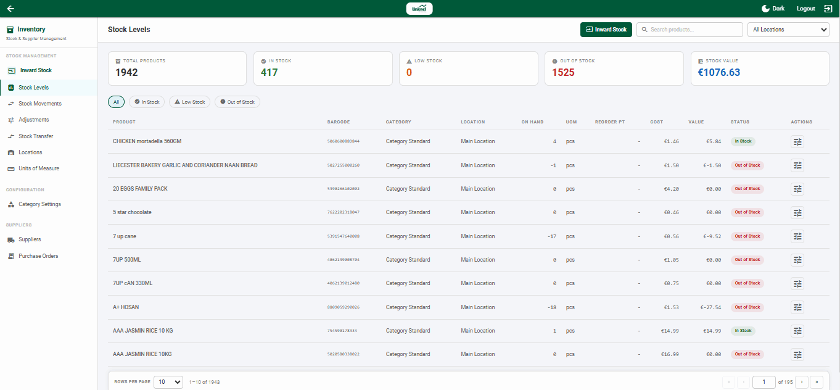Viewport: 840px width, 390px height.
Task: Open Suppliers in the sidebar
Action: (x=49, y=239)
